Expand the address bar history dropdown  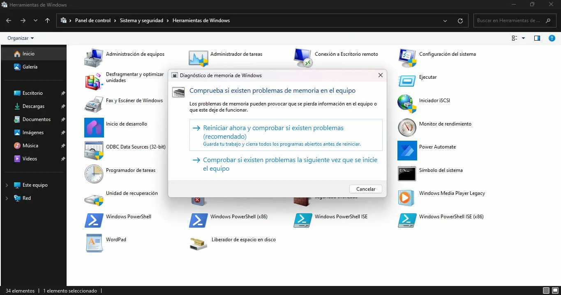pos(446,21)
